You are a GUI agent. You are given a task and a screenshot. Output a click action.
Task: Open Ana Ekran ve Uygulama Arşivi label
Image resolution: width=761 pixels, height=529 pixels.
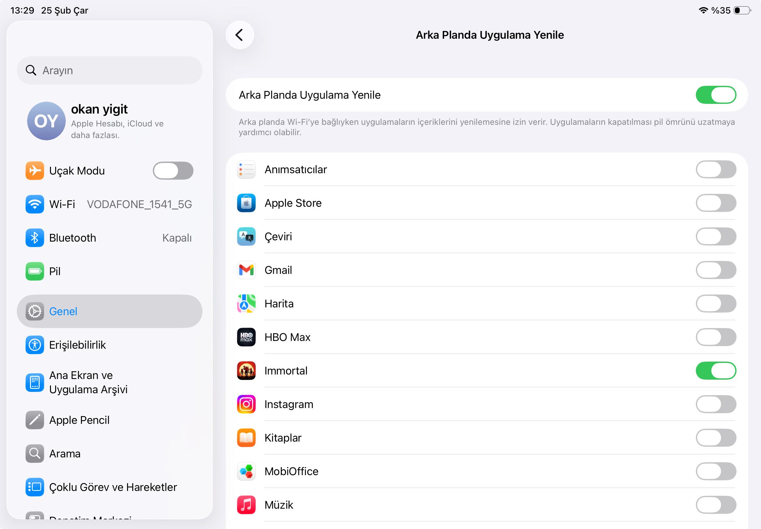click(x=88, y=382)
